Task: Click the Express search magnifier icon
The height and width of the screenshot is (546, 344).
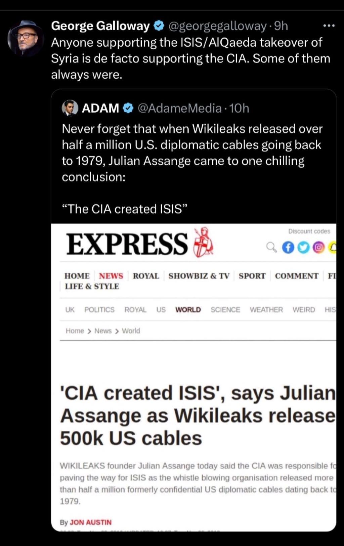Action: 271,247
